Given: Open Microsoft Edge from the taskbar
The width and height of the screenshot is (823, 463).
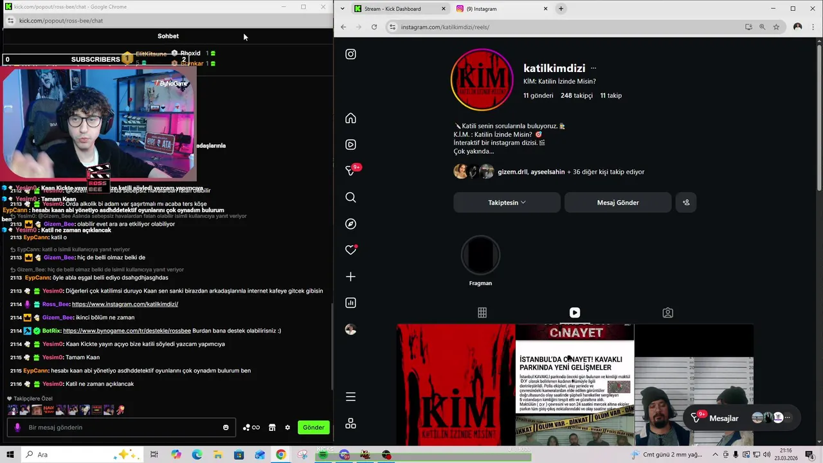Looking at the screenshot, I should click(x=197, y=455).
